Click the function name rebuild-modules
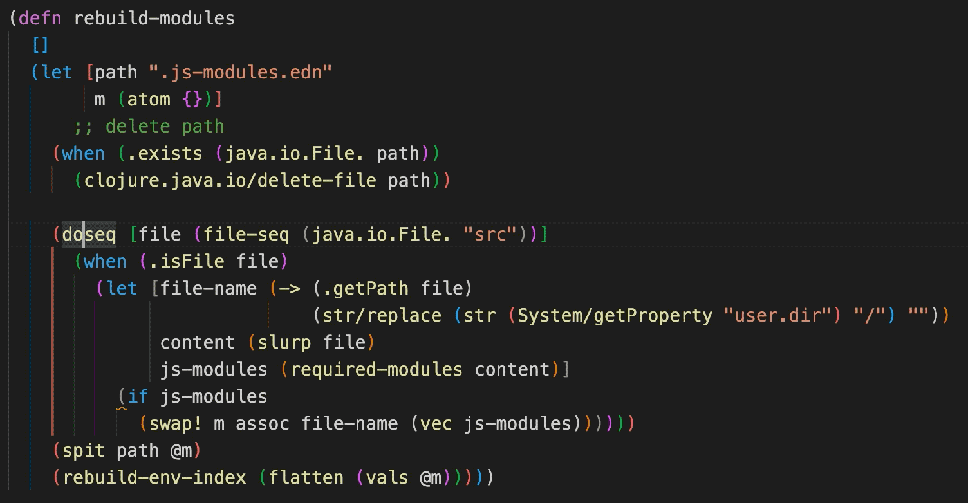 click(x=154, y=18)
